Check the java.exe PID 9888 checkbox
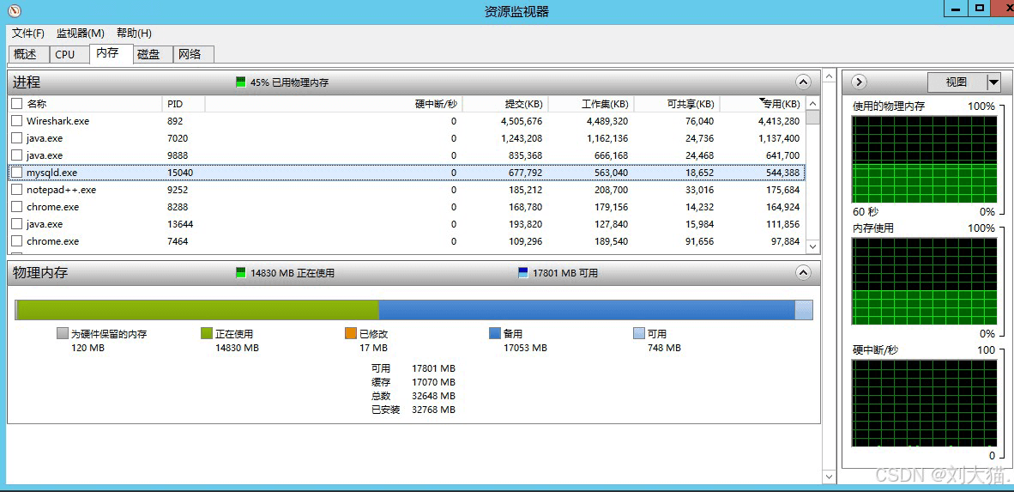 pos(17,155)
